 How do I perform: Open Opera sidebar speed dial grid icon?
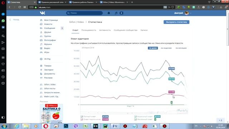pos(3,57)
